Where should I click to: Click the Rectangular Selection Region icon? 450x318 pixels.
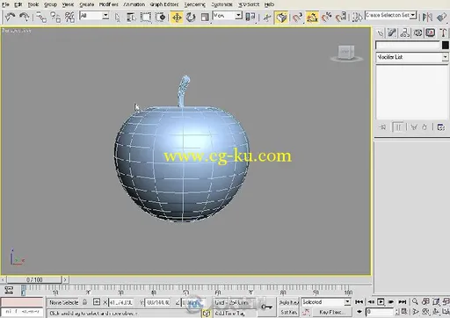click(146, 18)
